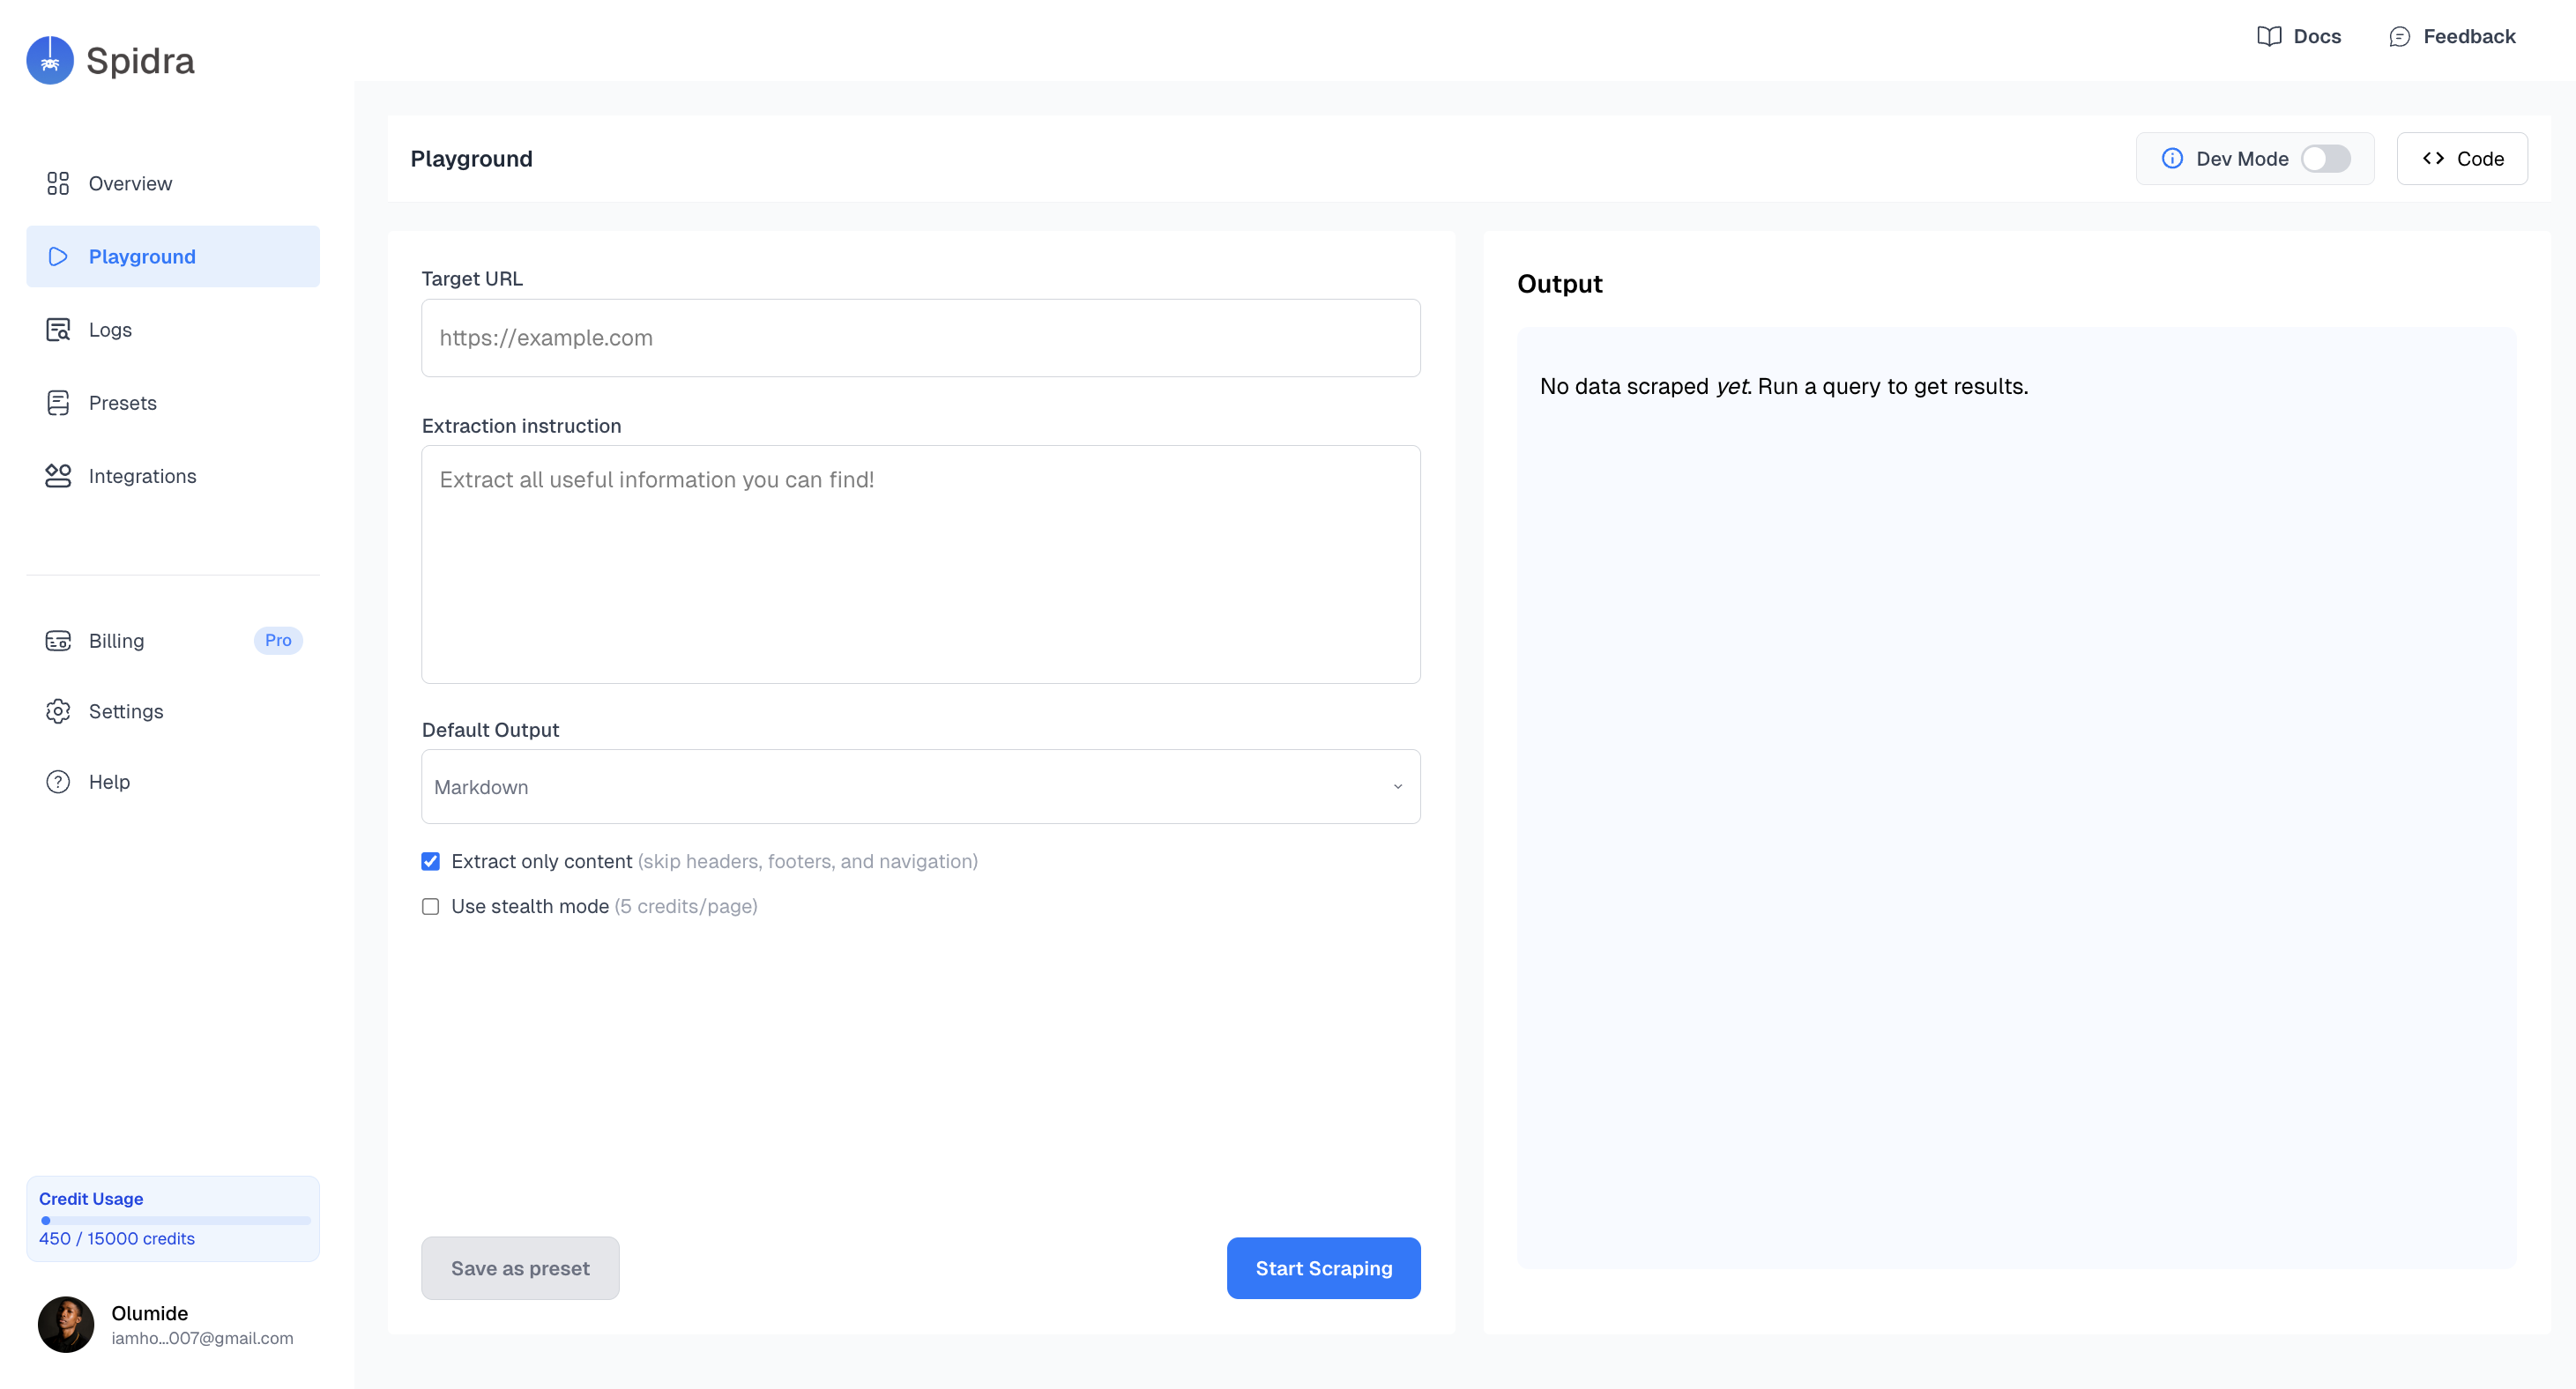The width and height of the screenshot is (2576, 1389).
Task: Click the Olumide profile avatar
Action: 66,1325
